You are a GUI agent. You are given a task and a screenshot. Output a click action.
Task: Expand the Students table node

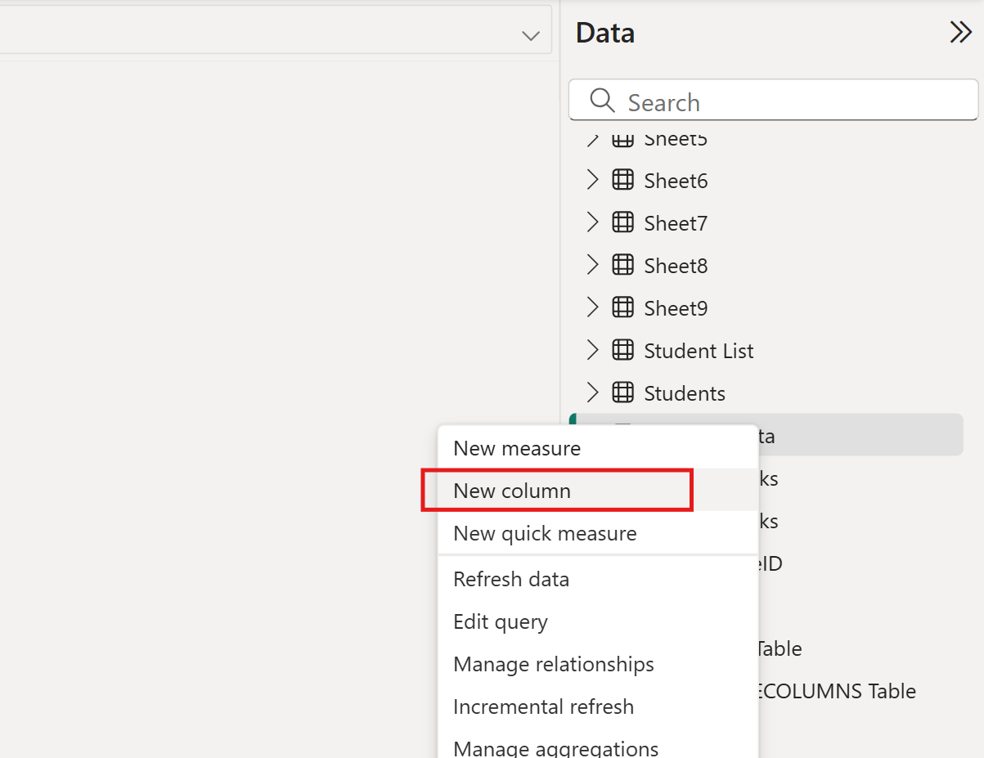tap(592, 392)
